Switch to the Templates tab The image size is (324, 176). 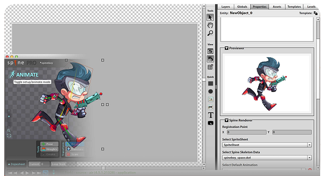pyautogui.click(x=294, y=7)
